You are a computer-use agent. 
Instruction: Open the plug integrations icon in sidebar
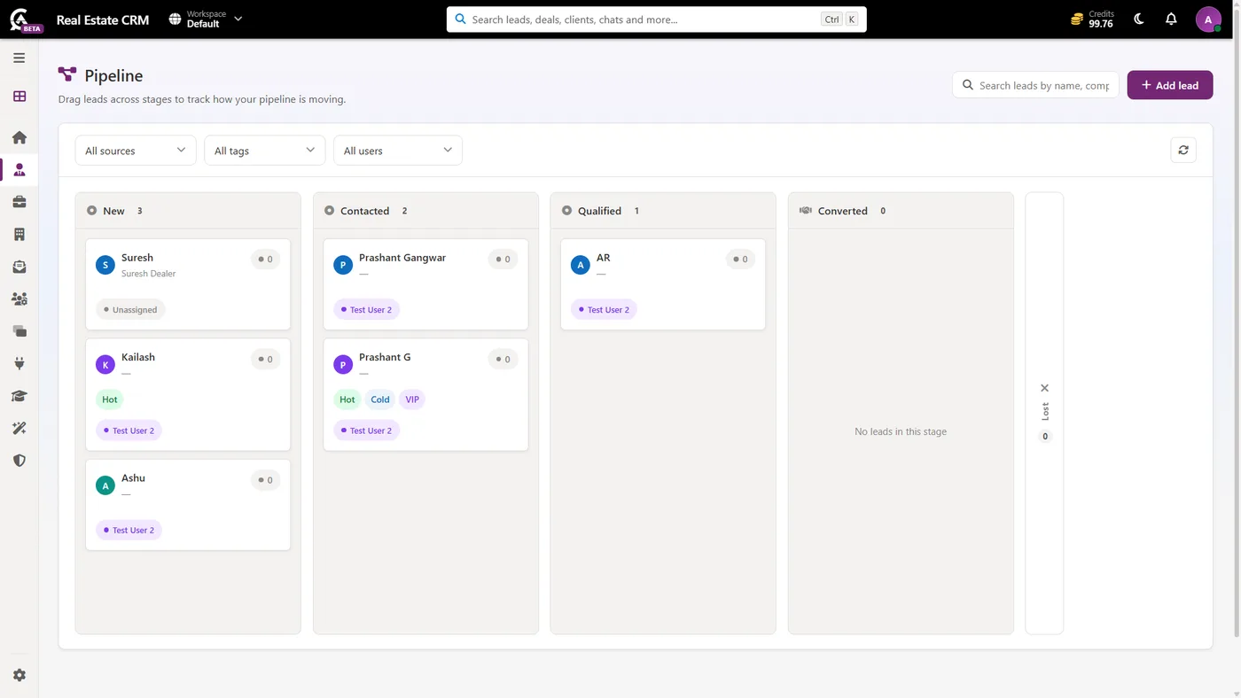20,363
